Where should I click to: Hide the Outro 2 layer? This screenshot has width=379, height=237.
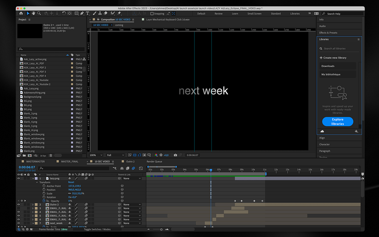click(x=19, y=205)
